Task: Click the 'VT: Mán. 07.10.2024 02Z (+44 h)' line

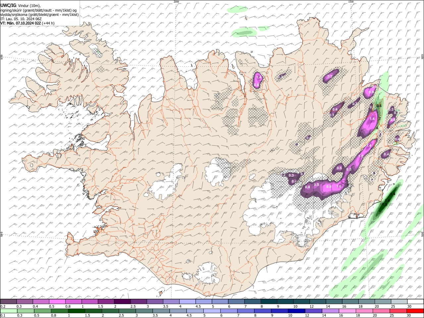Action: (27, 23)
